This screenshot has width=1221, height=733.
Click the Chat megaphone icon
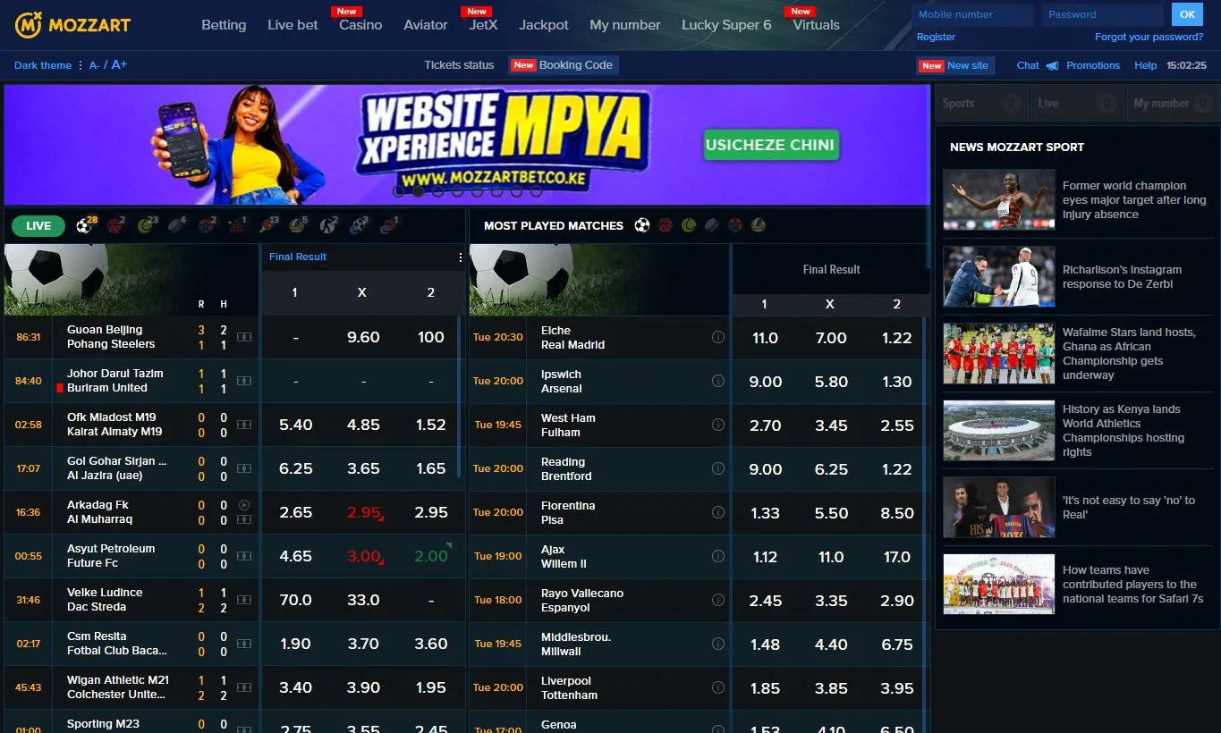point(1053,65)
